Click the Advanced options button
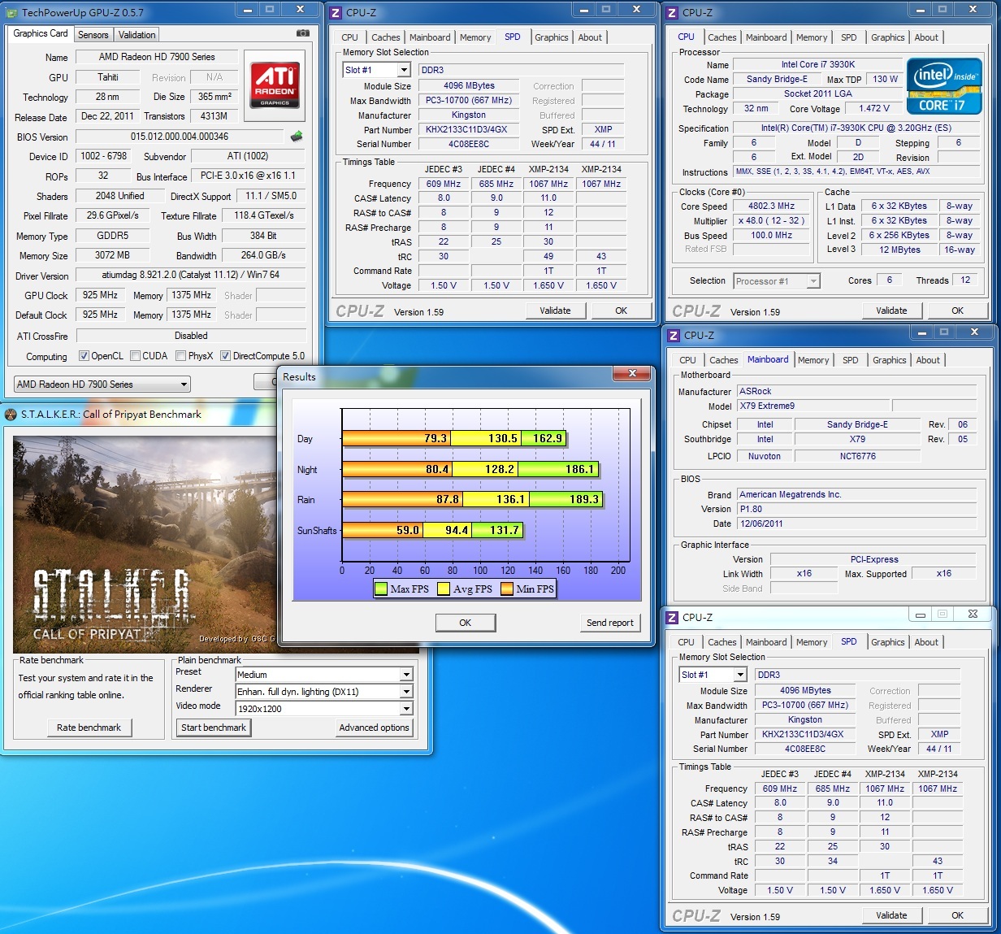1001x934 pixels. click(x=374, y=728)
